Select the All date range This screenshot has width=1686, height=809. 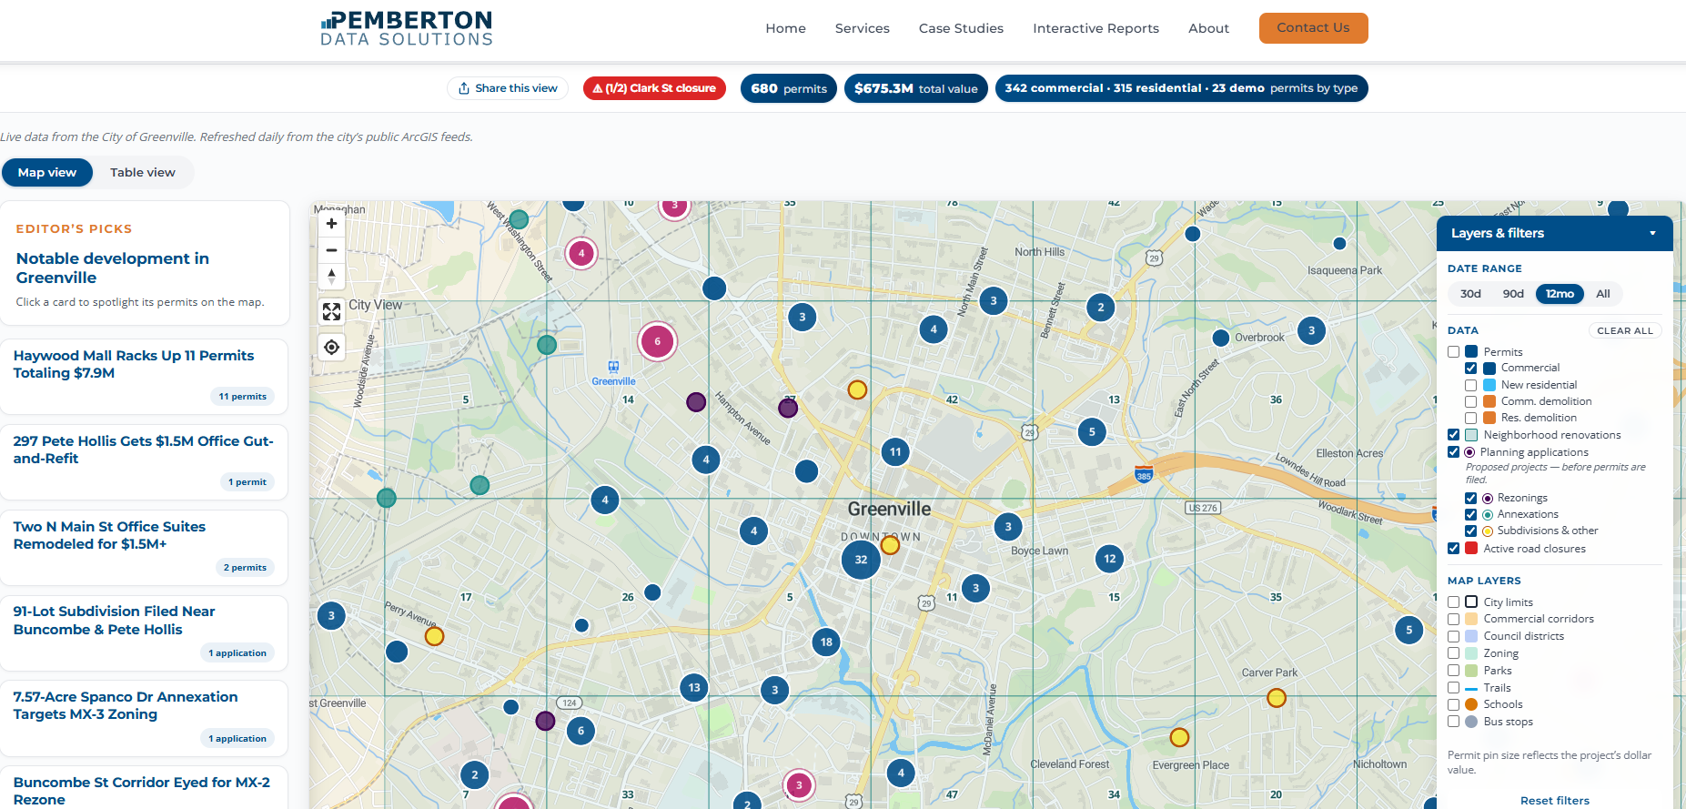1603,294
